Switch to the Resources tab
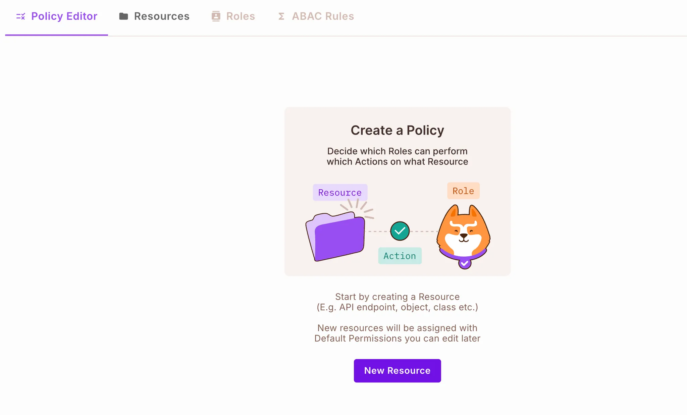The image size is (687, 415). pos(162,16)
